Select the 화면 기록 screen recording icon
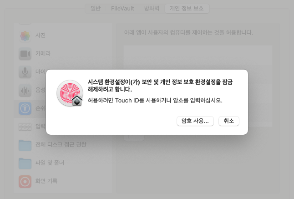 (25, 182)
